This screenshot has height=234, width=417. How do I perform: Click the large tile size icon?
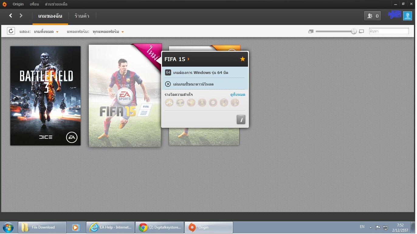point(361,31)
